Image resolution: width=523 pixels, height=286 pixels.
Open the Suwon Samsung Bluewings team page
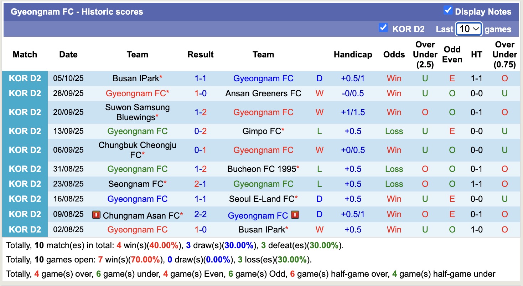(138, 112)
